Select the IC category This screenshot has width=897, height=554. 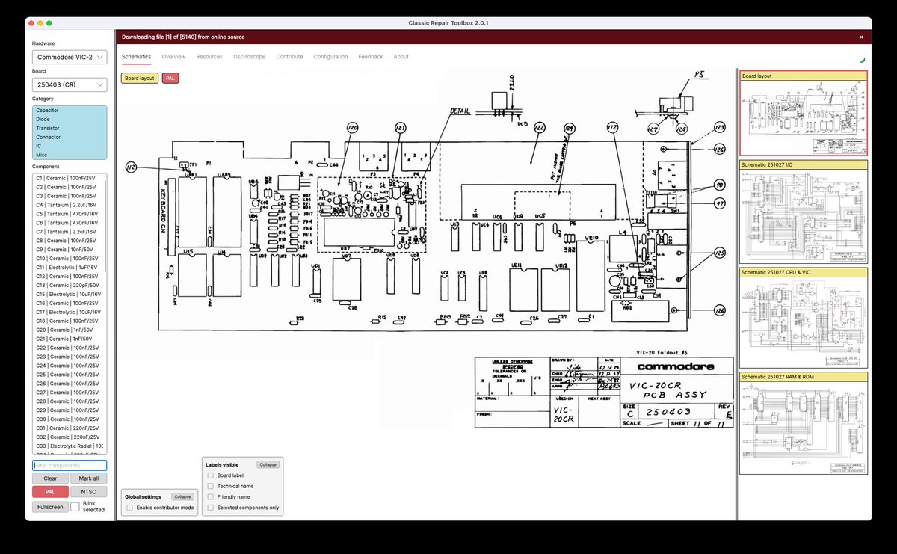click(x=70, y=146)
